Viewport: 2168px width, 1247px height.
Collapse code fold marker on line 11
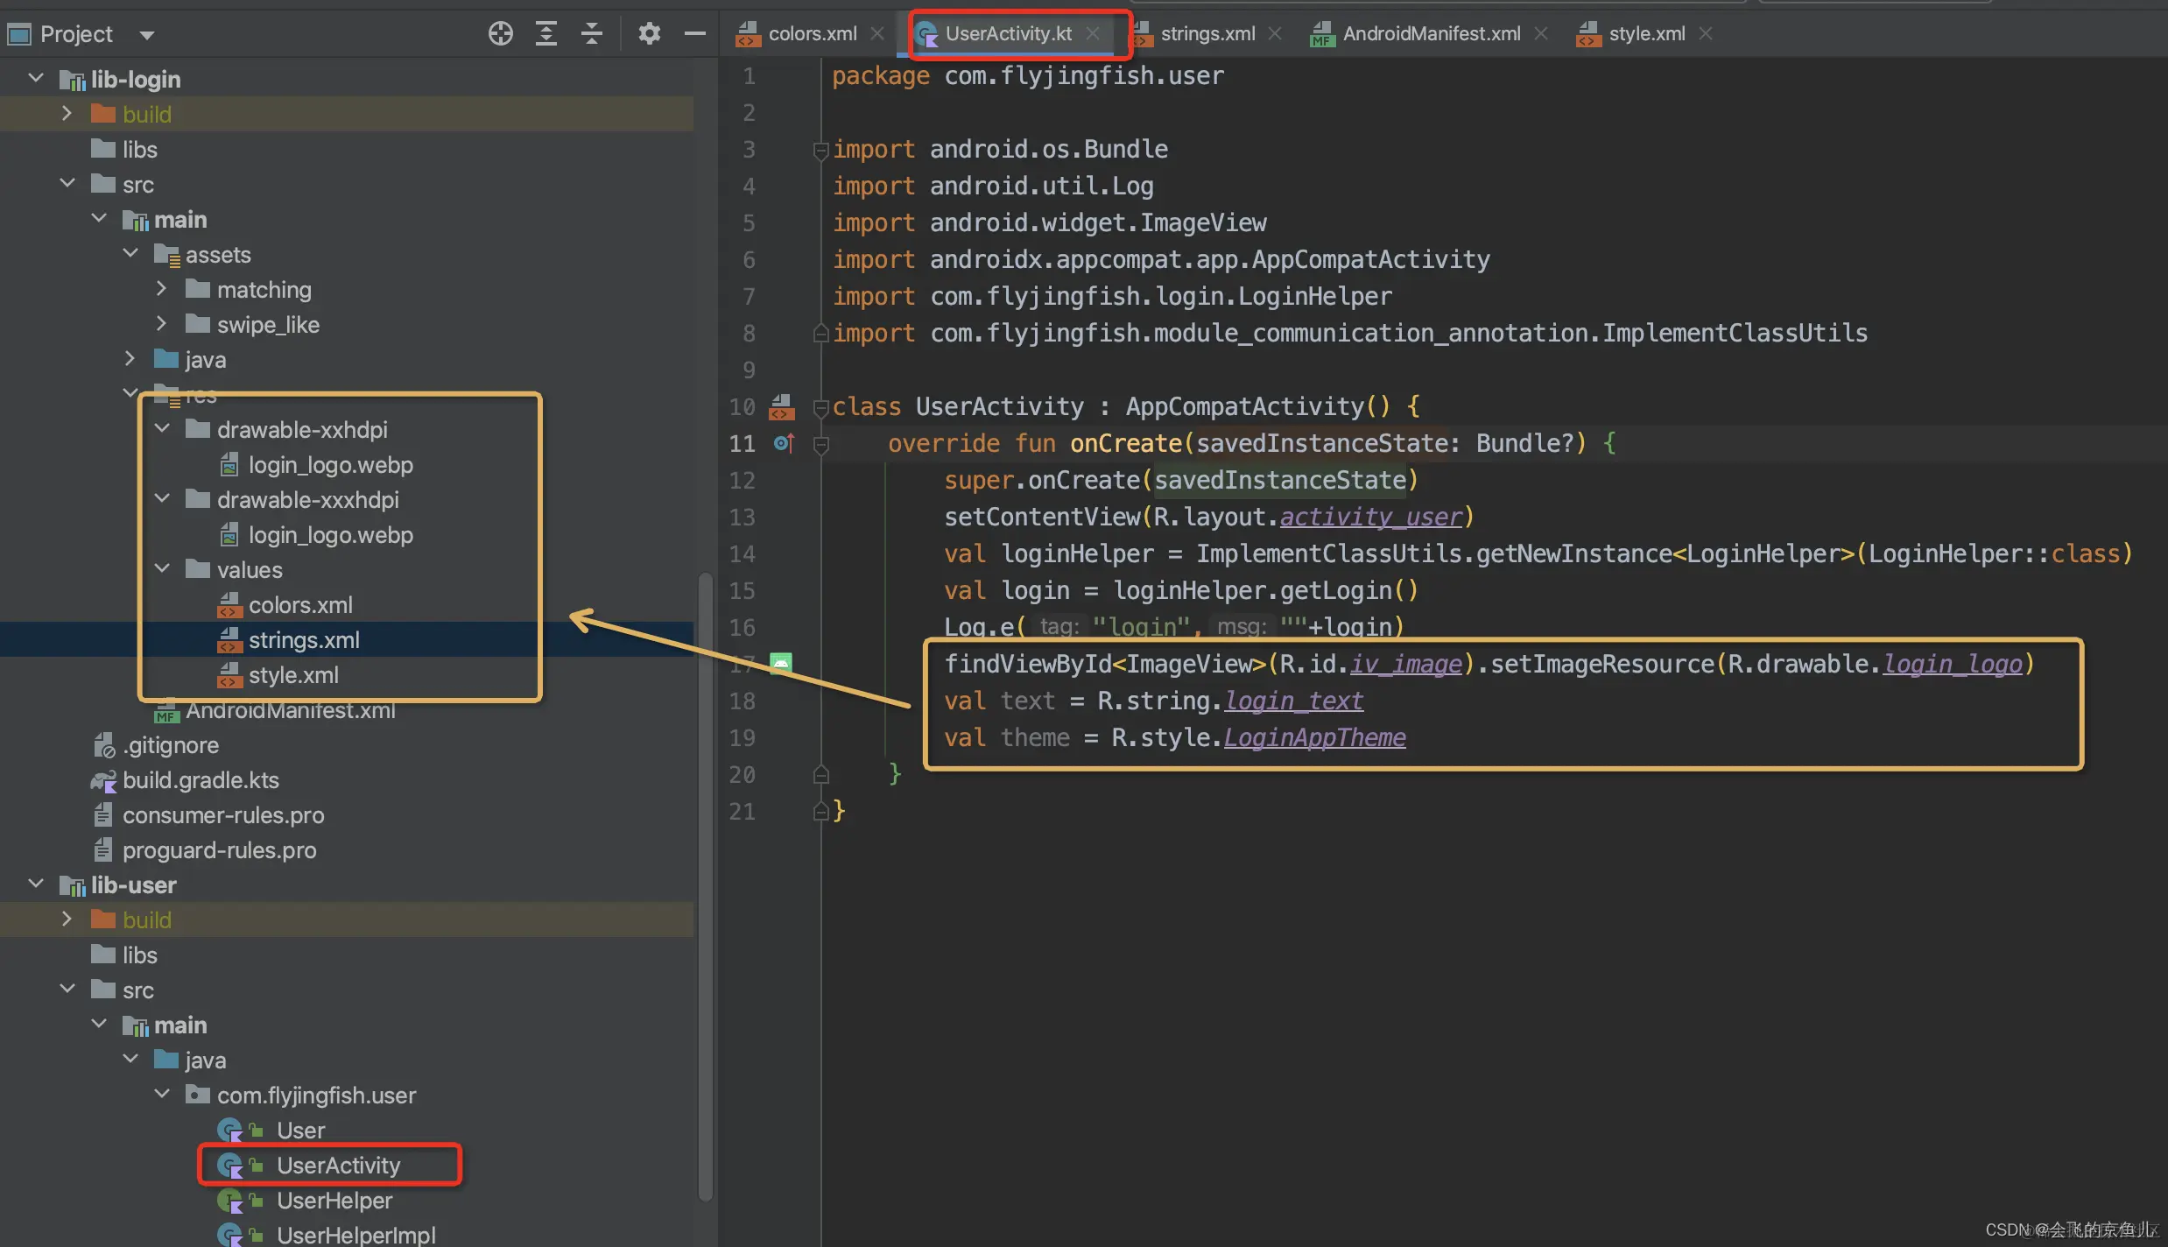(x=820, y=443)
